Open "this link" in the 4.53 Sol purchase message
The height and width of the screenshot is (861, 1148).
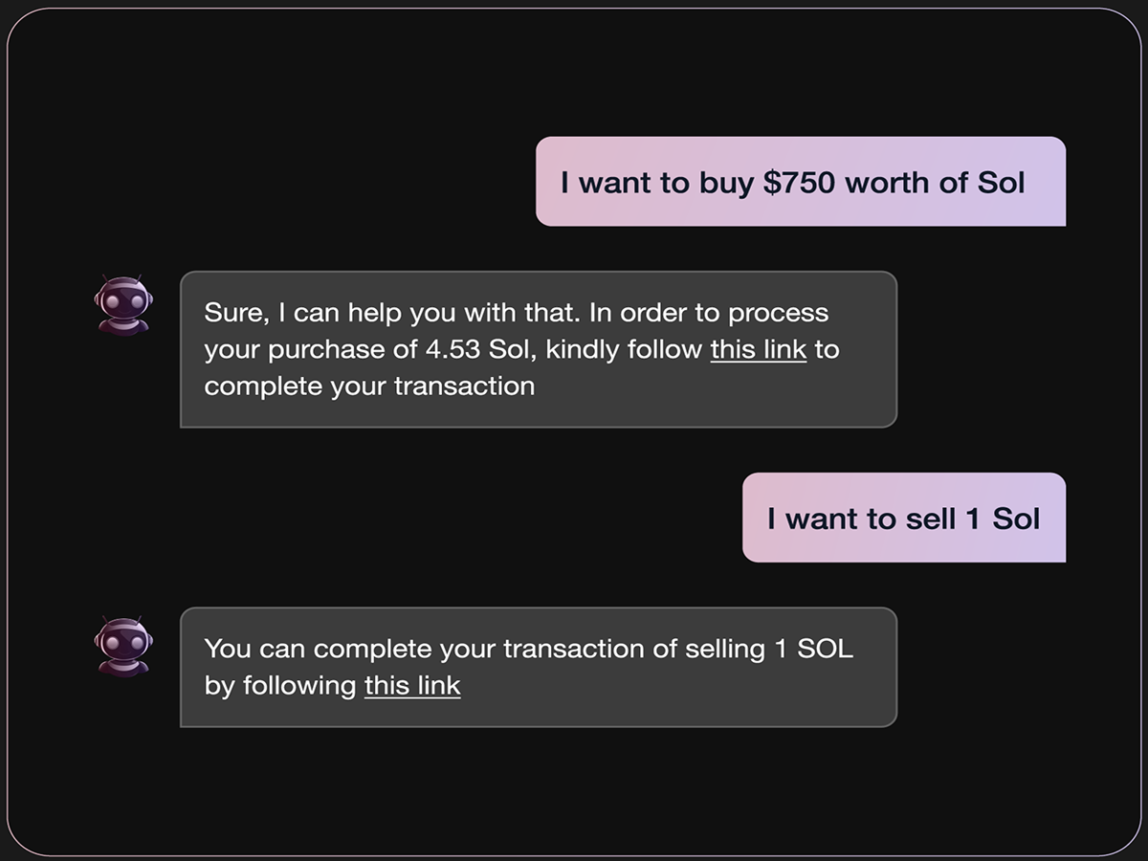[x=759, y=349]
